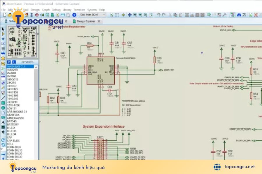The height and width of the screenshot is (174, 262).
Task: Click the Undo toolbar icon
Action: (x=158, y=15)
